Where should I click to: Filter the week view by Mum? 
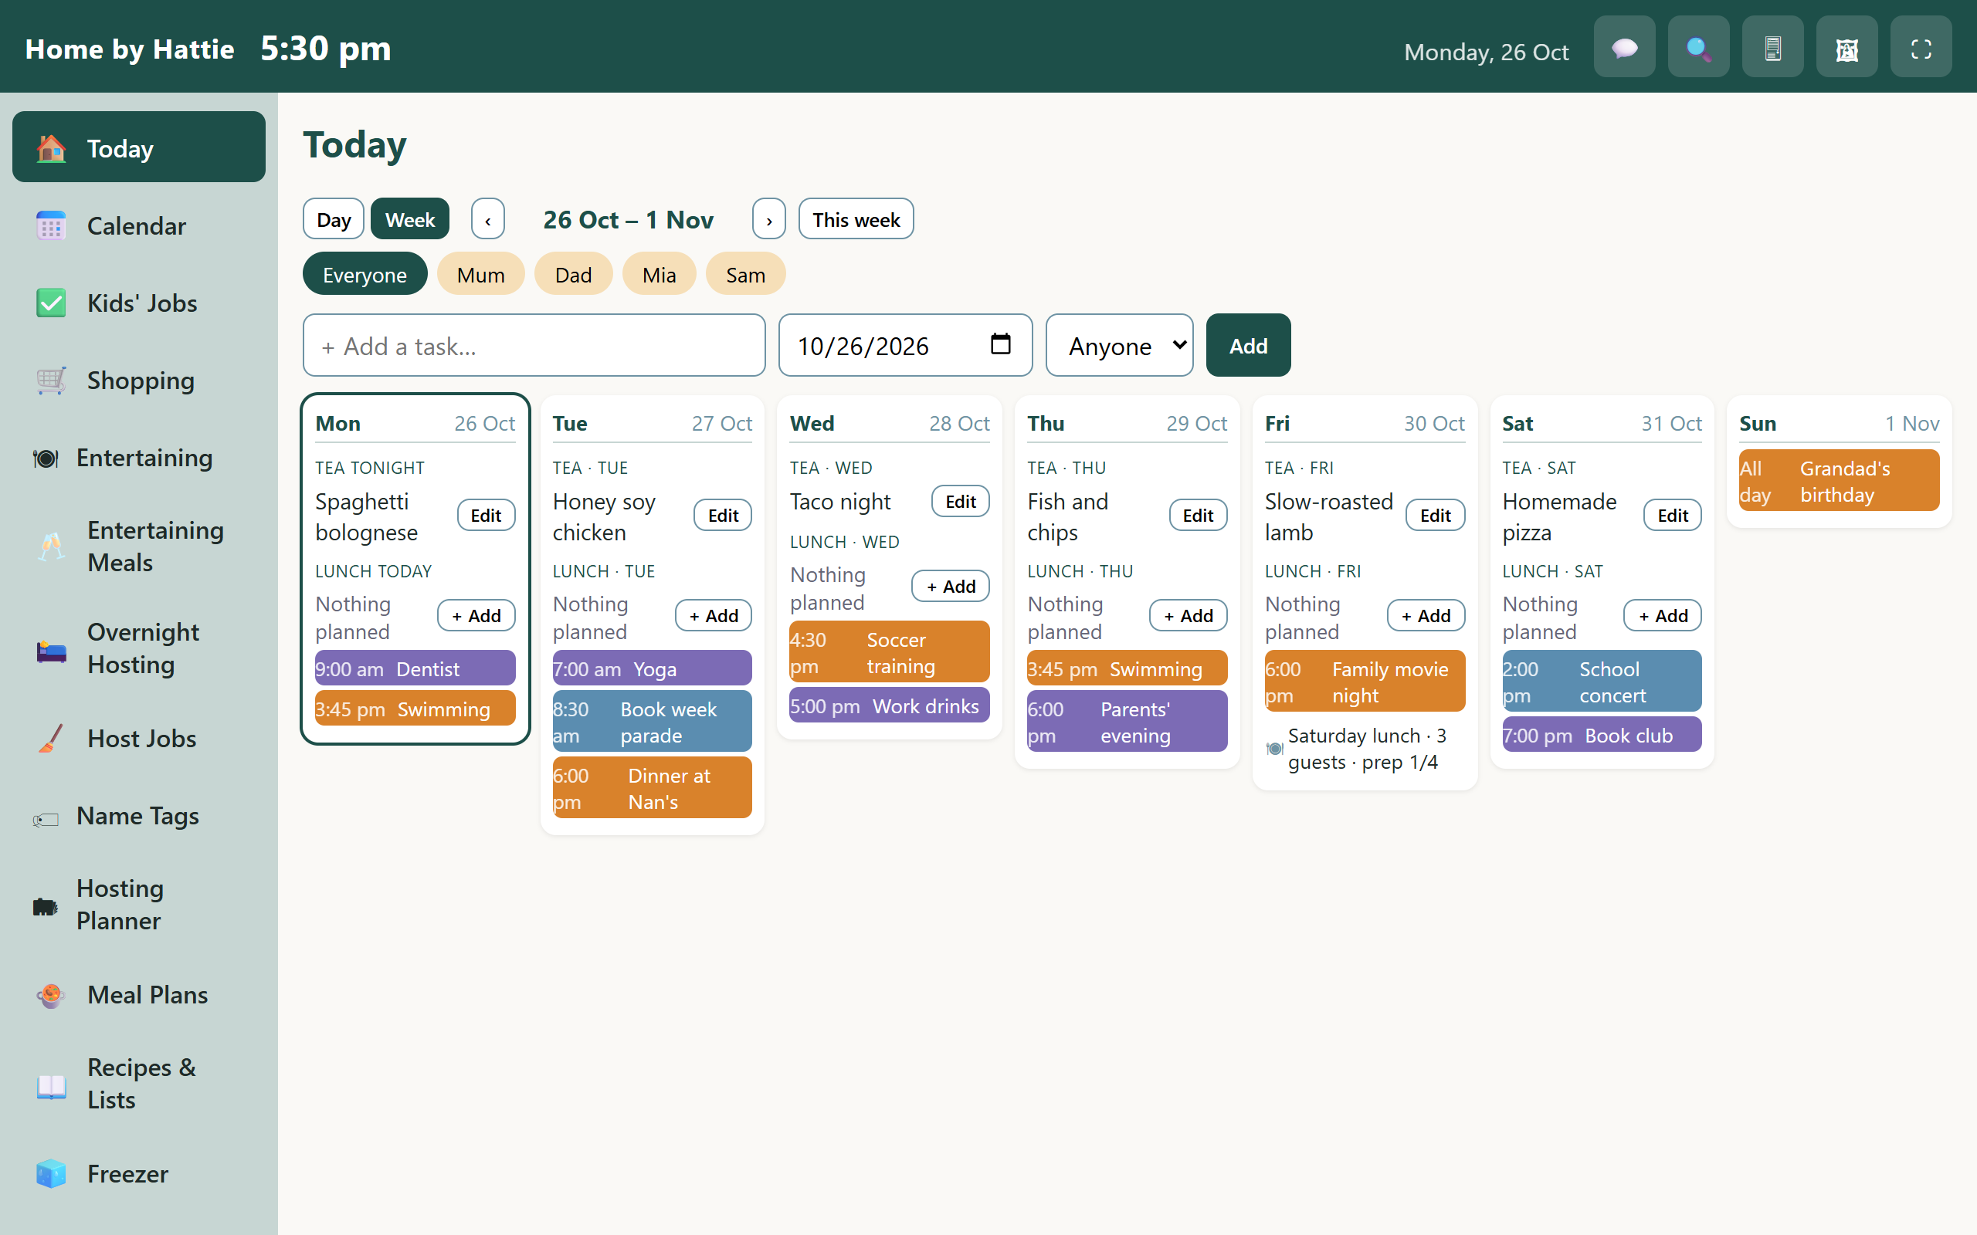pyautogui.click(x=480, y=275)
